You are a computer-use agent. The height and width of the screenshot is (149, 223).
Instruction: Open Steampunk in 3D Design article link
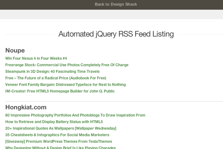52,72
